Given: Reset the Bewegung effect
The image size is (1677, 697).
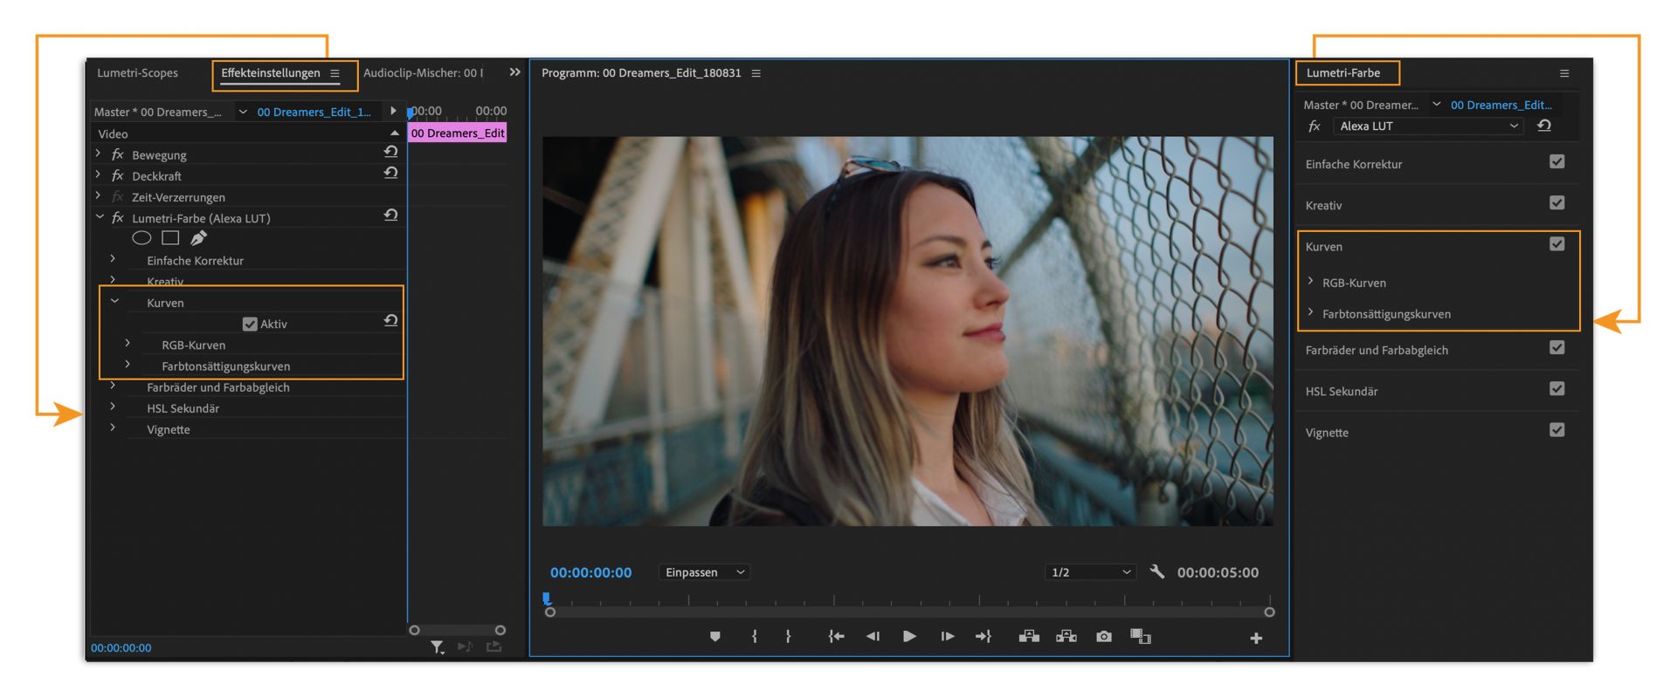Looking at the screenshot, I should (x=390, y=153).
